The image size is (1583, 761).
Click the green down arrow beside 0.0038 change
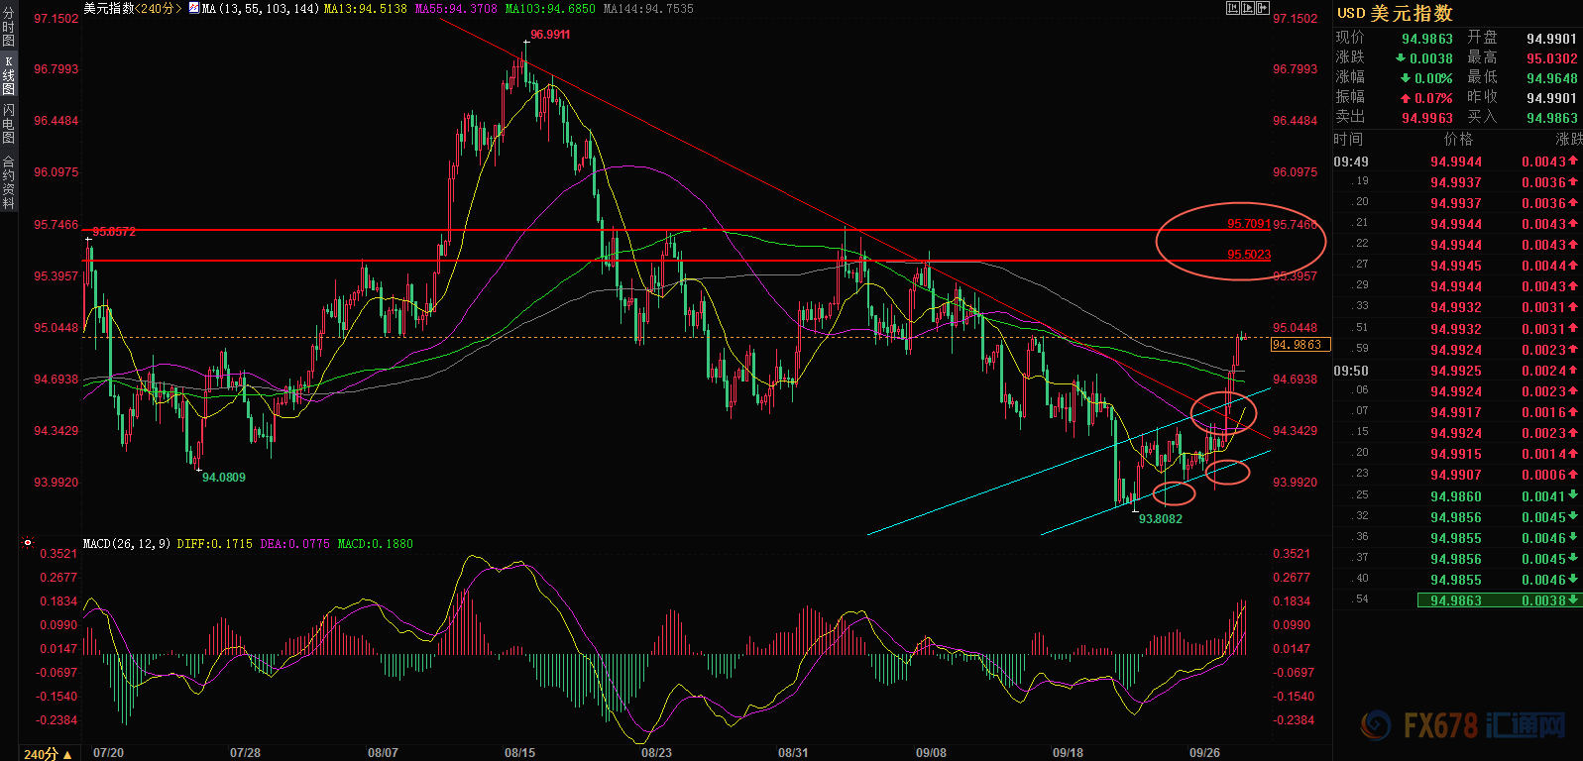coord(1401,58)
